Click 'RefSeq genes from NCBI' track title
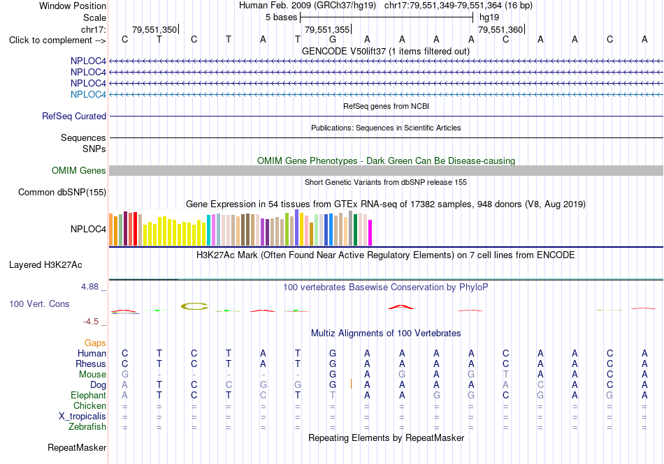Screen dimensions: 664x464 [386, 106]
